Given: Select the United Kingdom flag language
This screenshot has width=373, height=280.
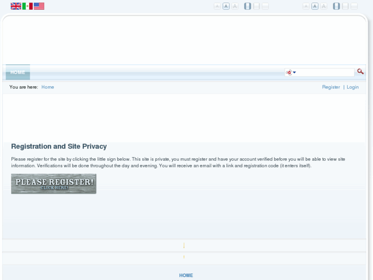Looking at the screenshot, I should [16, 6].
